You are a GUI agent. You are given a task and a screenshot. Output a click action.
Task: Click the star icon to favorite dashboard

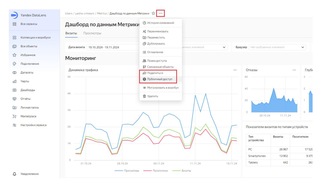[153, 14]
